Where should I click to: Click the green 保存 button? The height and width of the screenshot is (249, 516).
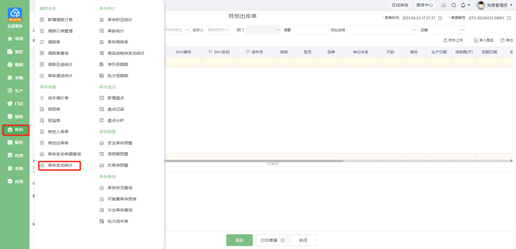click(239, 240)
